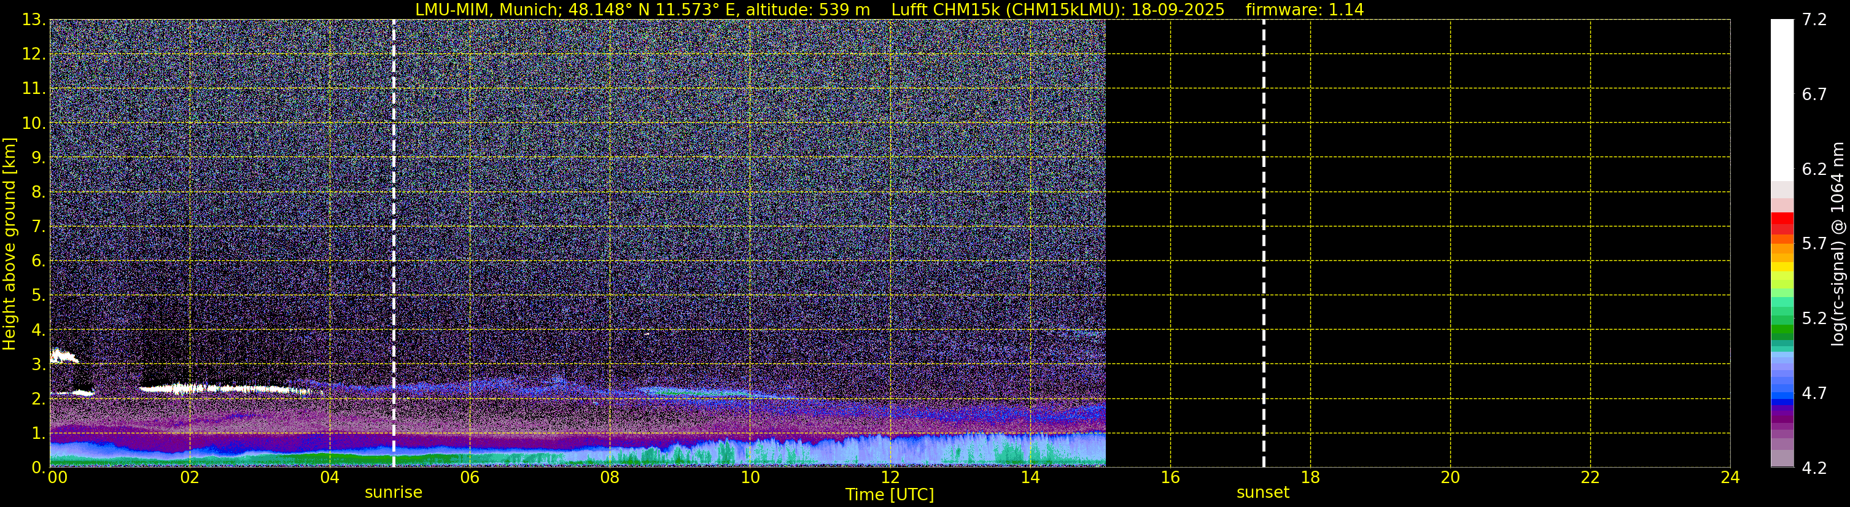Click the colorbar value '6.2'
The image size is (1850, 507).
1814,169
